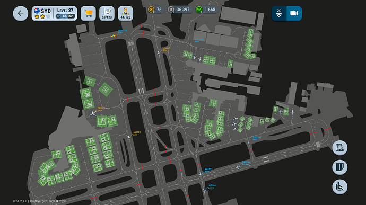Go back using the arrow button
The image size is (366, 205).
tap(21, 14)
